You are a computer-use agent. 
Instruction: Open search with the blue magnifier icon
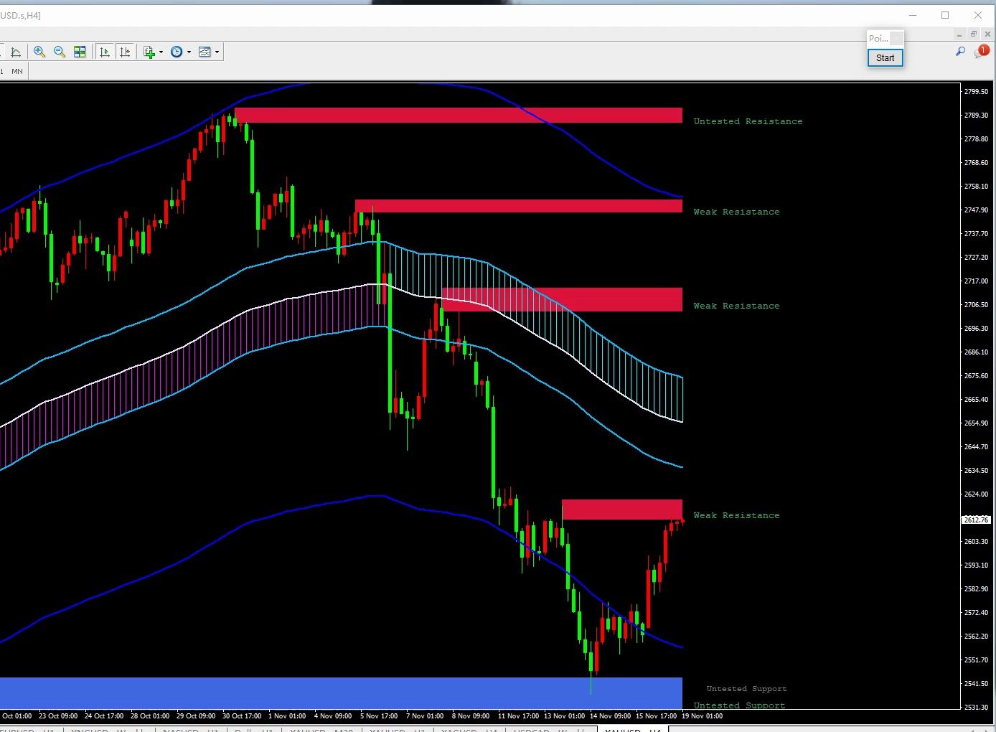click(x=960, y=51)
